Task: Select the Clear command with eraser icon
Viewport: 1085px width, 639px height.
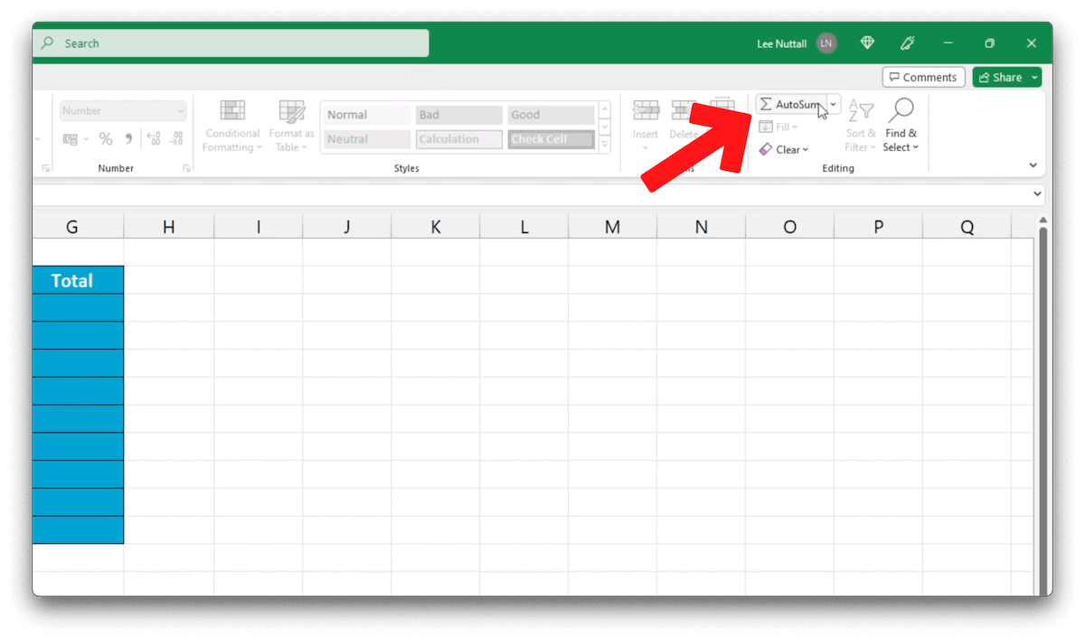Action: tap(783, 149)
